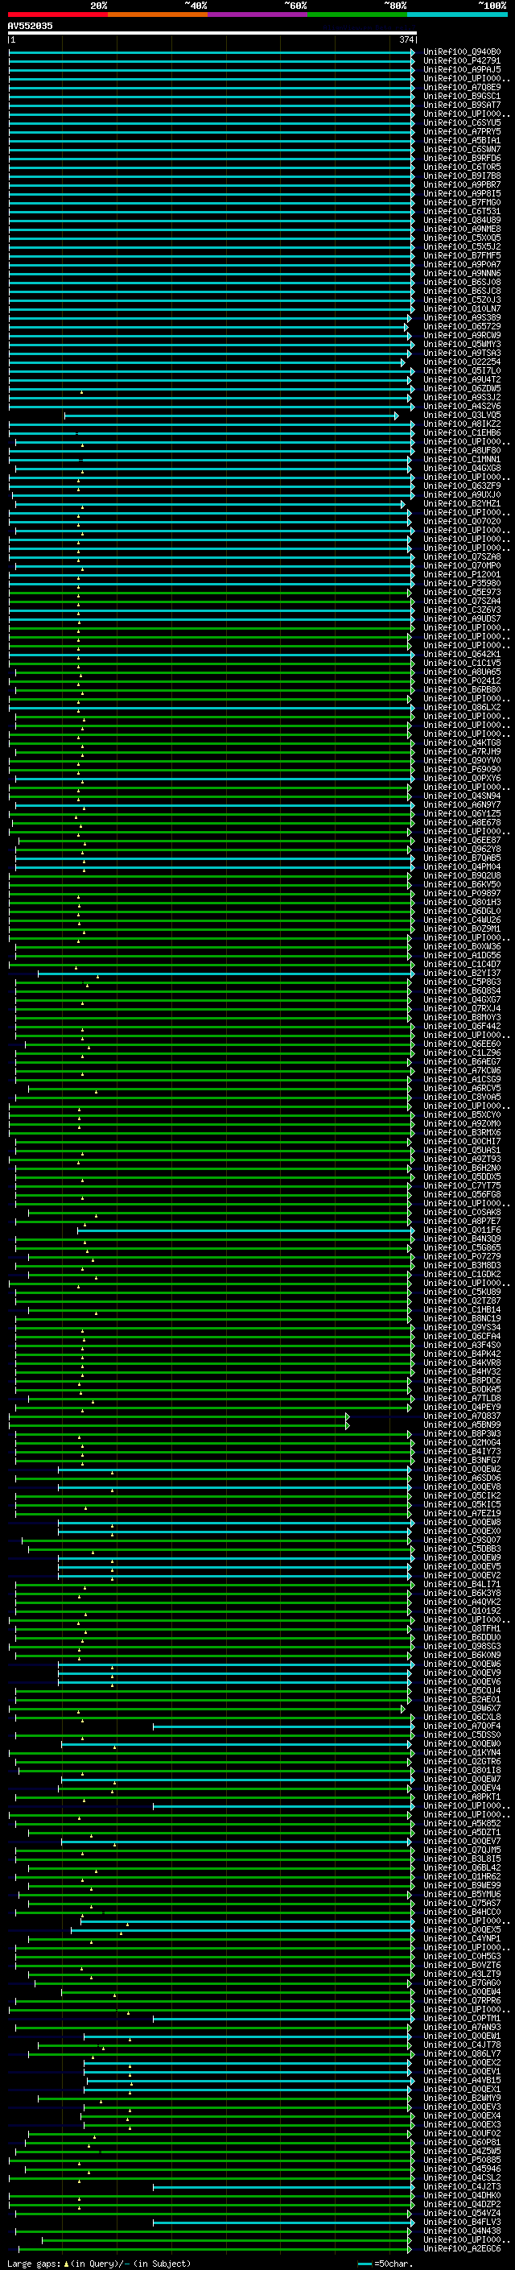Select the UniRef100_P02412 label
The width and height of the screenshot is (515, 2270).
click(462, 680)
